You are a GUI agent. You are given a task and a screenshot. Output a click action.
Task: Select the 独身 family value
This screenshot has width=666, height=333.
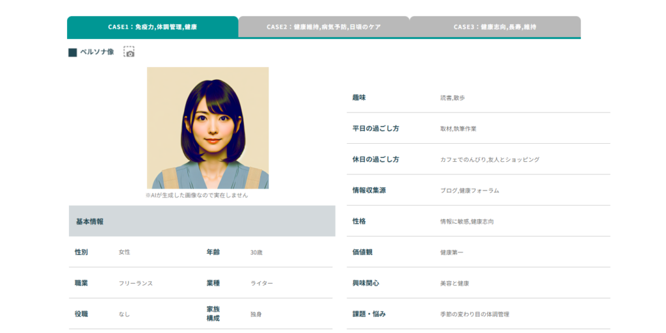click(x=256, y=314)
